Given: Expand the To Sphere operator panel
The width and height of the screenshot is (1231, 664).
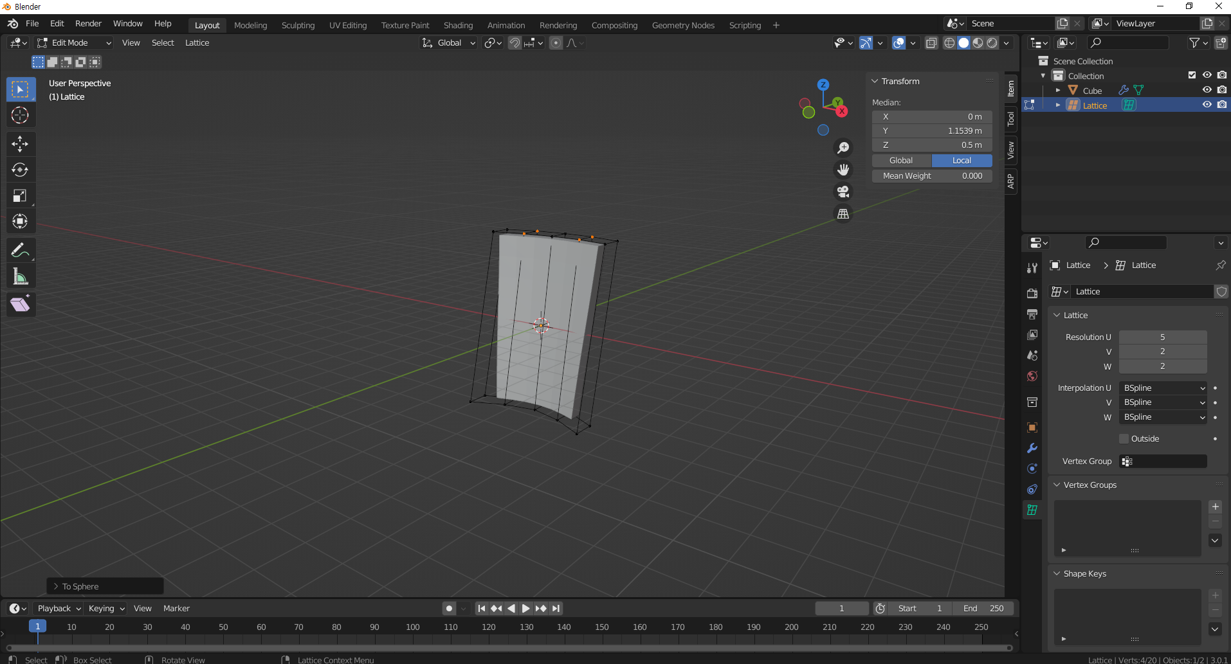Looking at the screenshot, I should pos(105,586).
